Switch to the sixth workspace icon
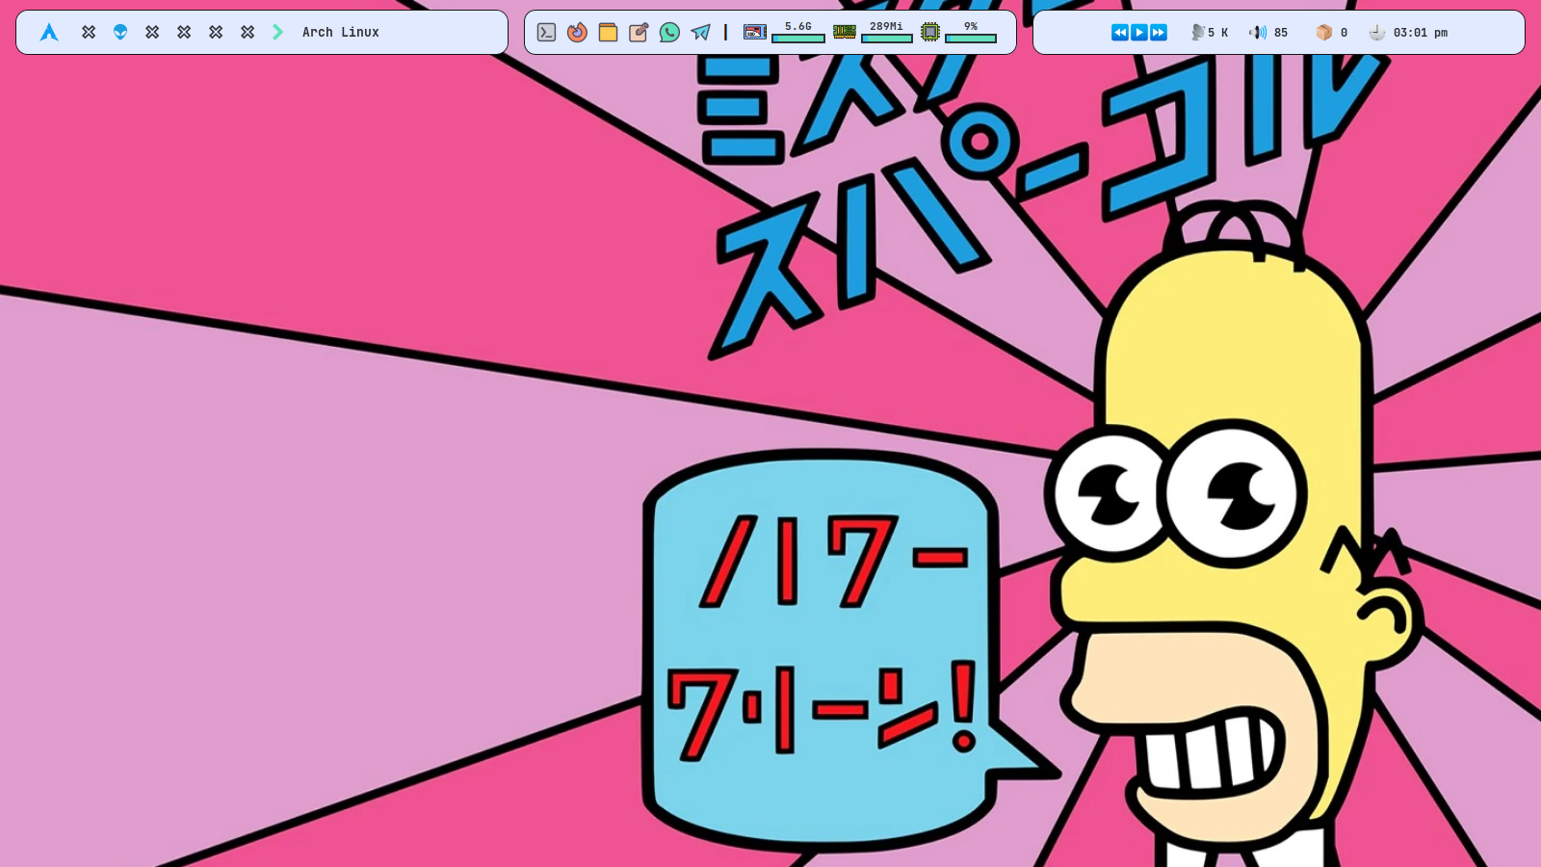Screen dimensions: 1541x867 [x=248, y=33]
